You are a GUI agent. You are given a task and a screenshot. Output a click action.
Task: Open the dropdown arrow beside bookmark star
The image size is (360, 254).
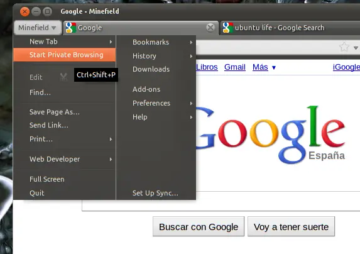356,48
